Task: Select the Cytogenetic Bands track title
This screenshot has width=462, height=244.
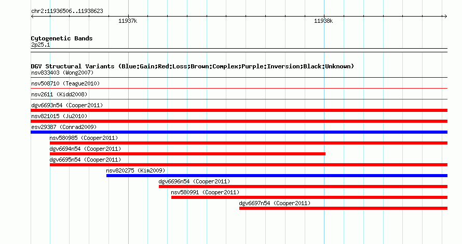Action: tap(62, 38)
